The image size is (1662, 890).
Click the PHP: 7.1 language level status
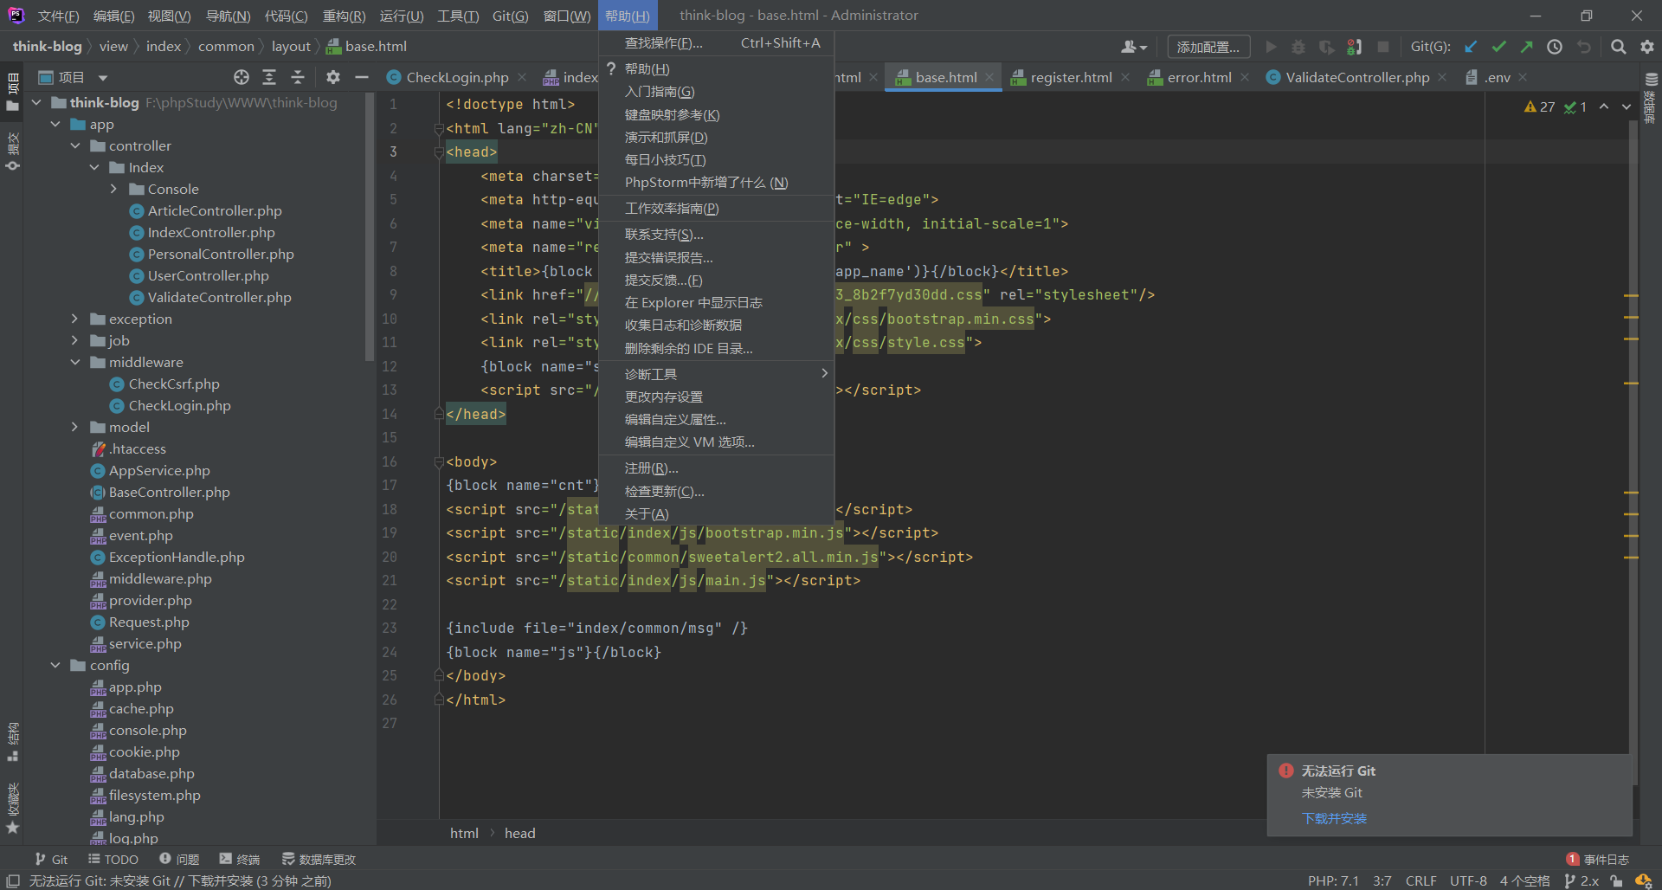[x=1333, y=880]
